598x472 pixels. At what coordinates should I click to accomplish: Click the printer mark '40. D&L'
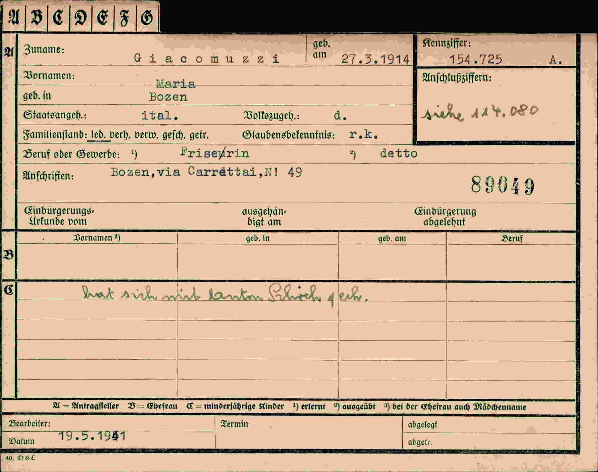(x=20, y=458)
